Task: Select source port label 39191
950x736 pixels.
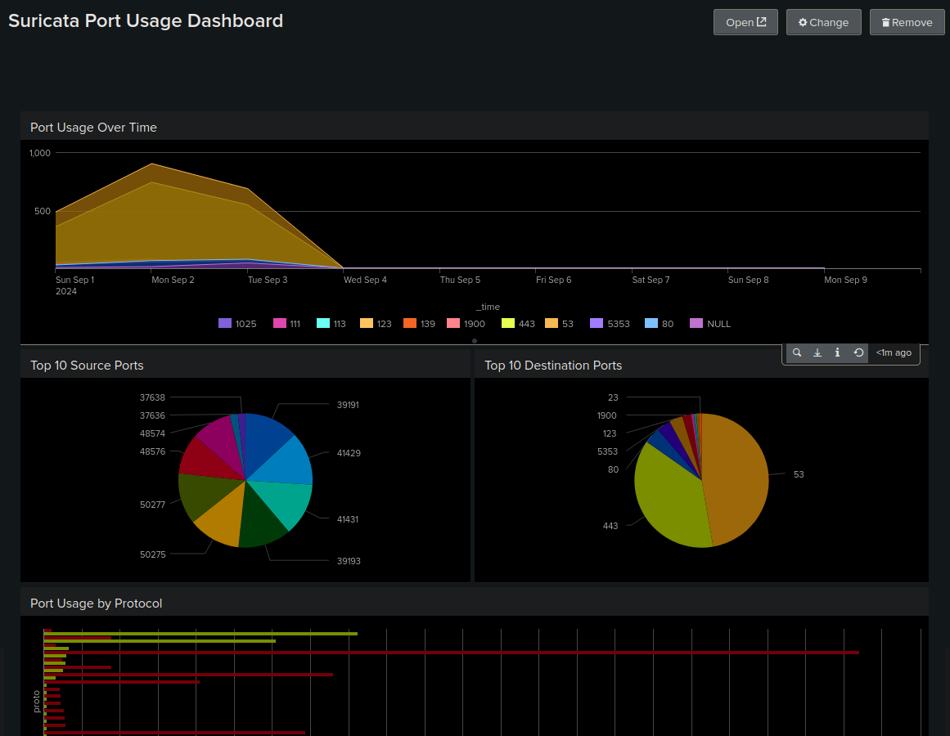Action: pos(348,405)
